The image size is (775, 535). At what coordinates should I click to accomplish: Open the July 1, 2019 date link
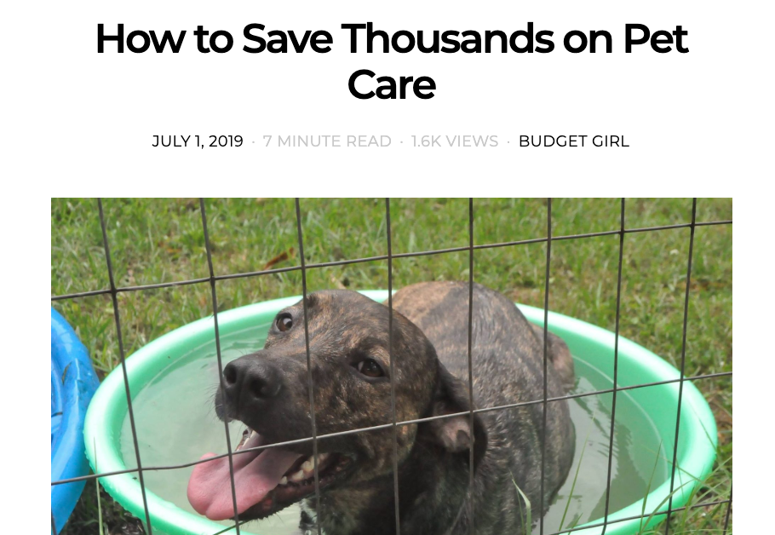(x=198, y=141)
